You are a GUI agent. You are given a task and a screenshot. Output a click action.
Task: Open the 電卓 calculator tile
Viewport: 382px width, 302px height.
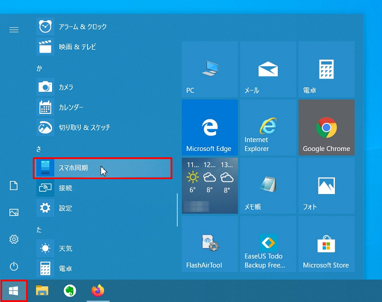[327, 69]
